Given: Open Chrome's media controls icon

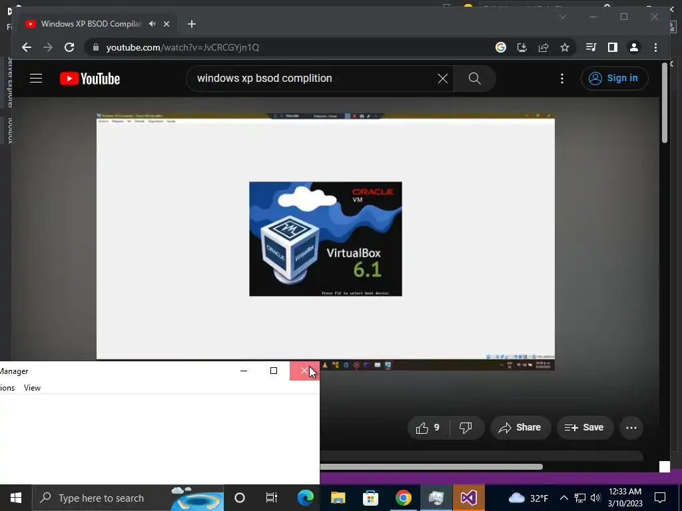Looking at the screenshot, I should coord(591,47).
